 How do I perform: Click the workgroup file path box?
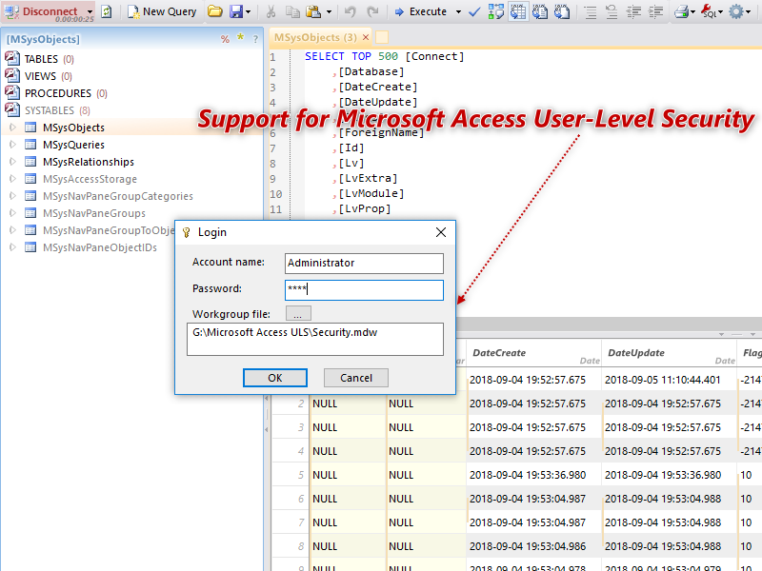point(315,339)
